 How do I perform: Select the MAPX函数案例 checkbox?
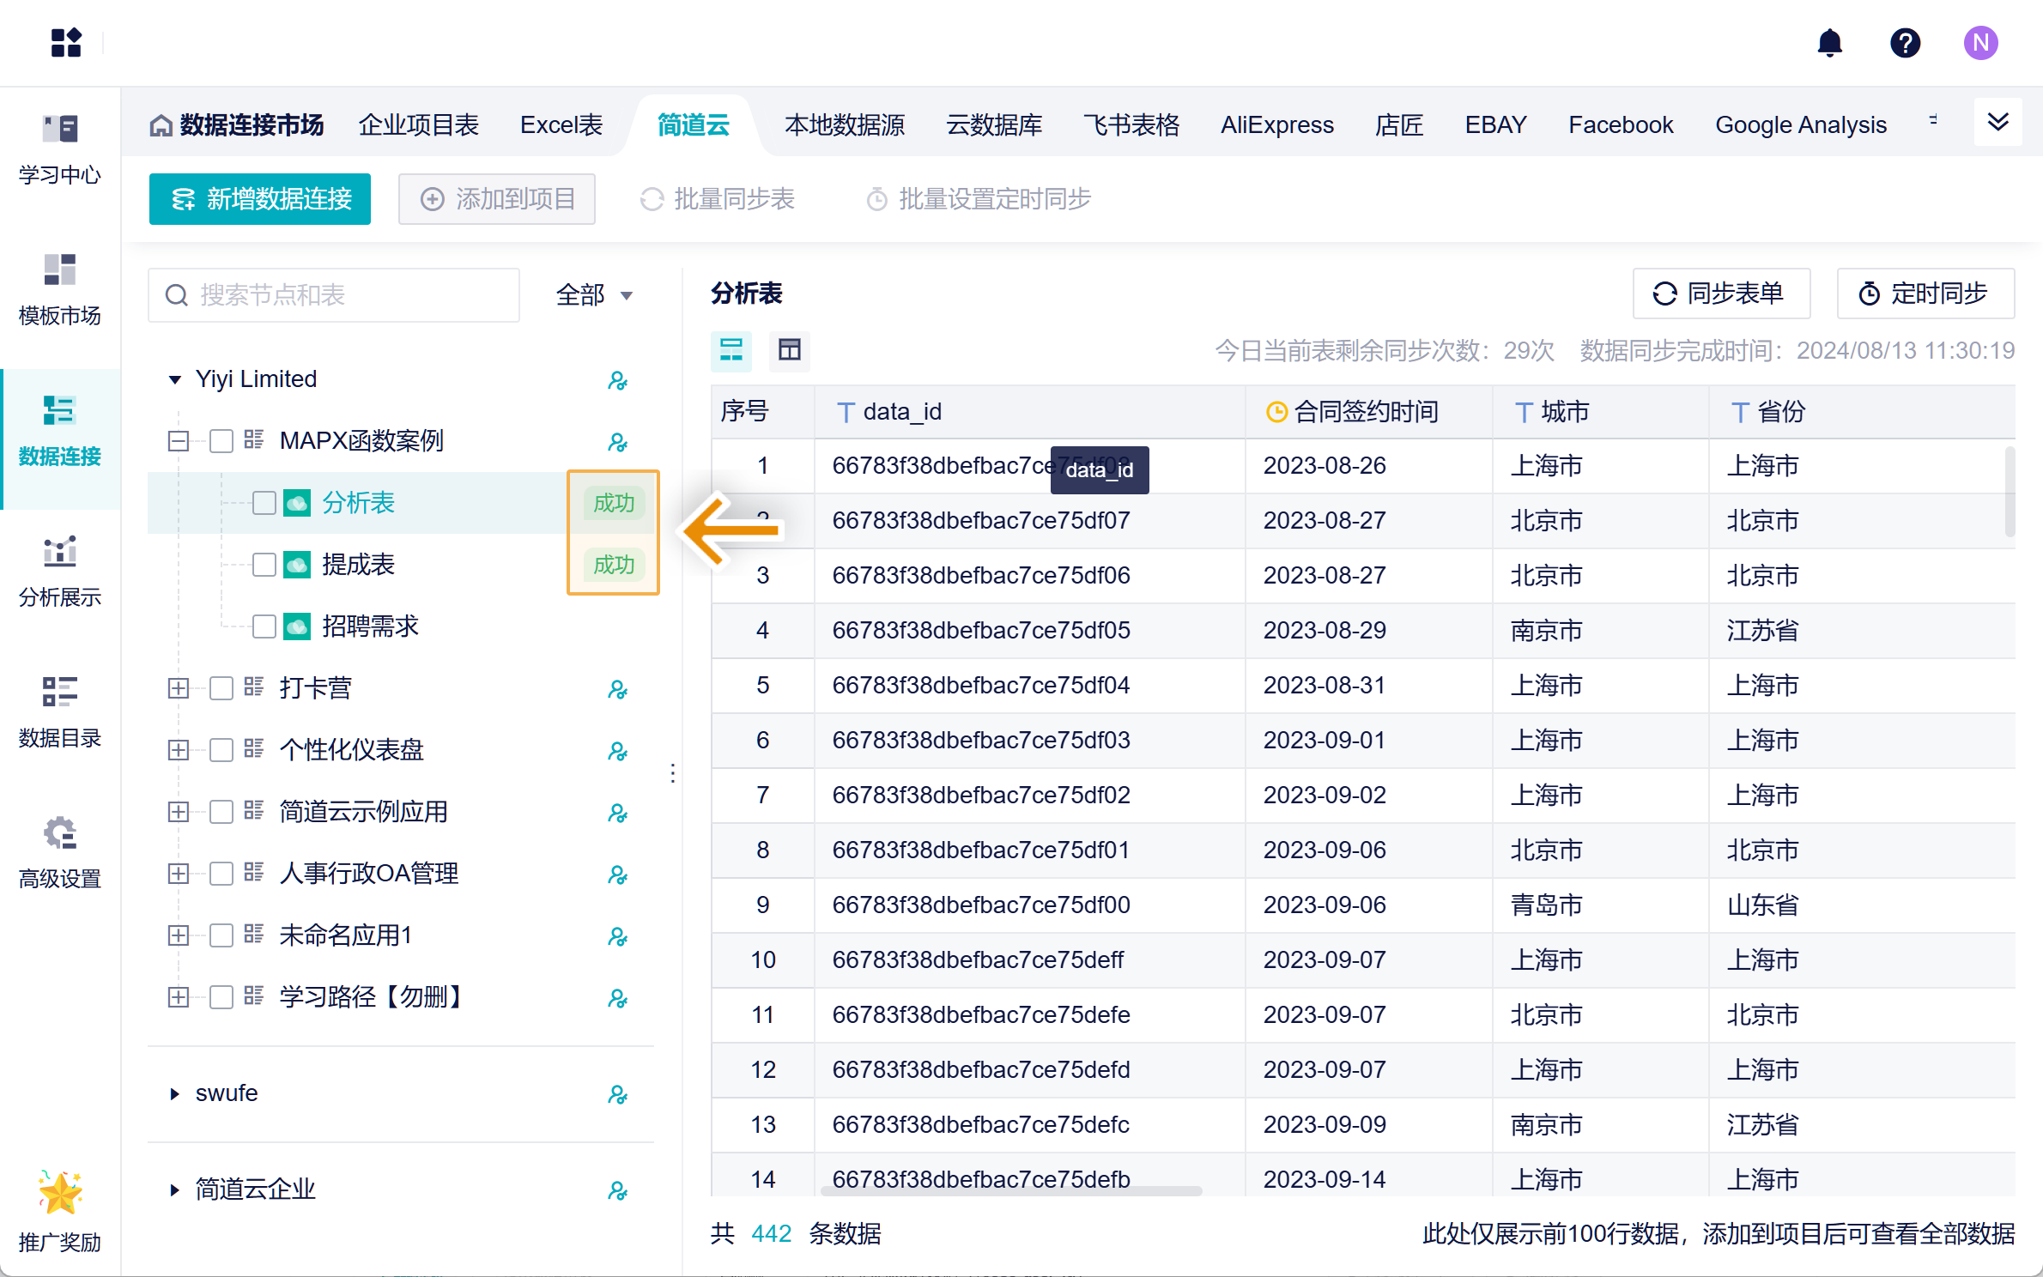click(221, 441)
